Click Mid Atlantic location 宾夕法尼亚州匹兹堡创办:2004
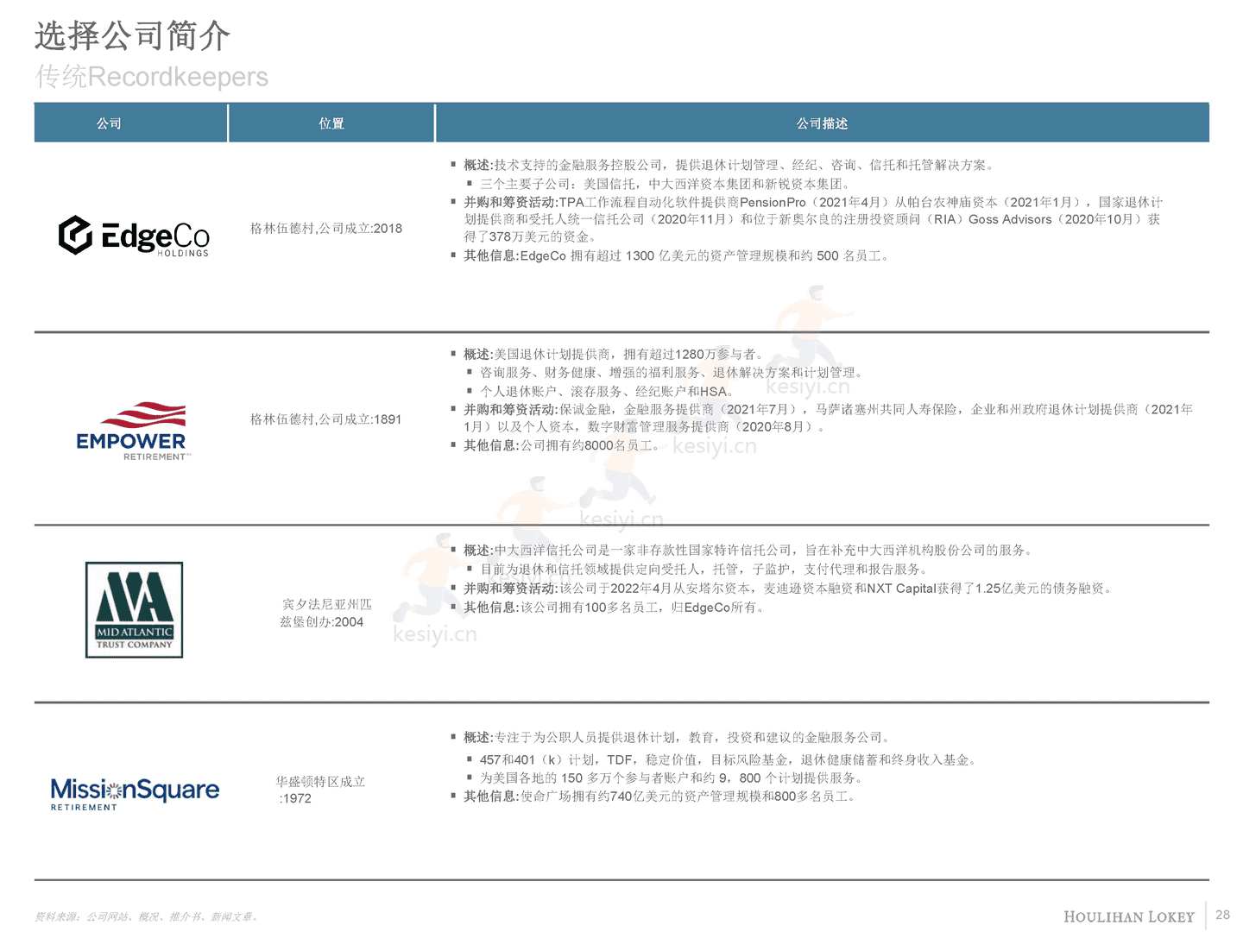This screenshot has height=932, width=1243. 325,613
